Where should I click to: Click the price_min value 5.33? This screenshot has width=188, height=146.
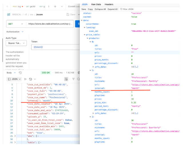tap(133, 102)
